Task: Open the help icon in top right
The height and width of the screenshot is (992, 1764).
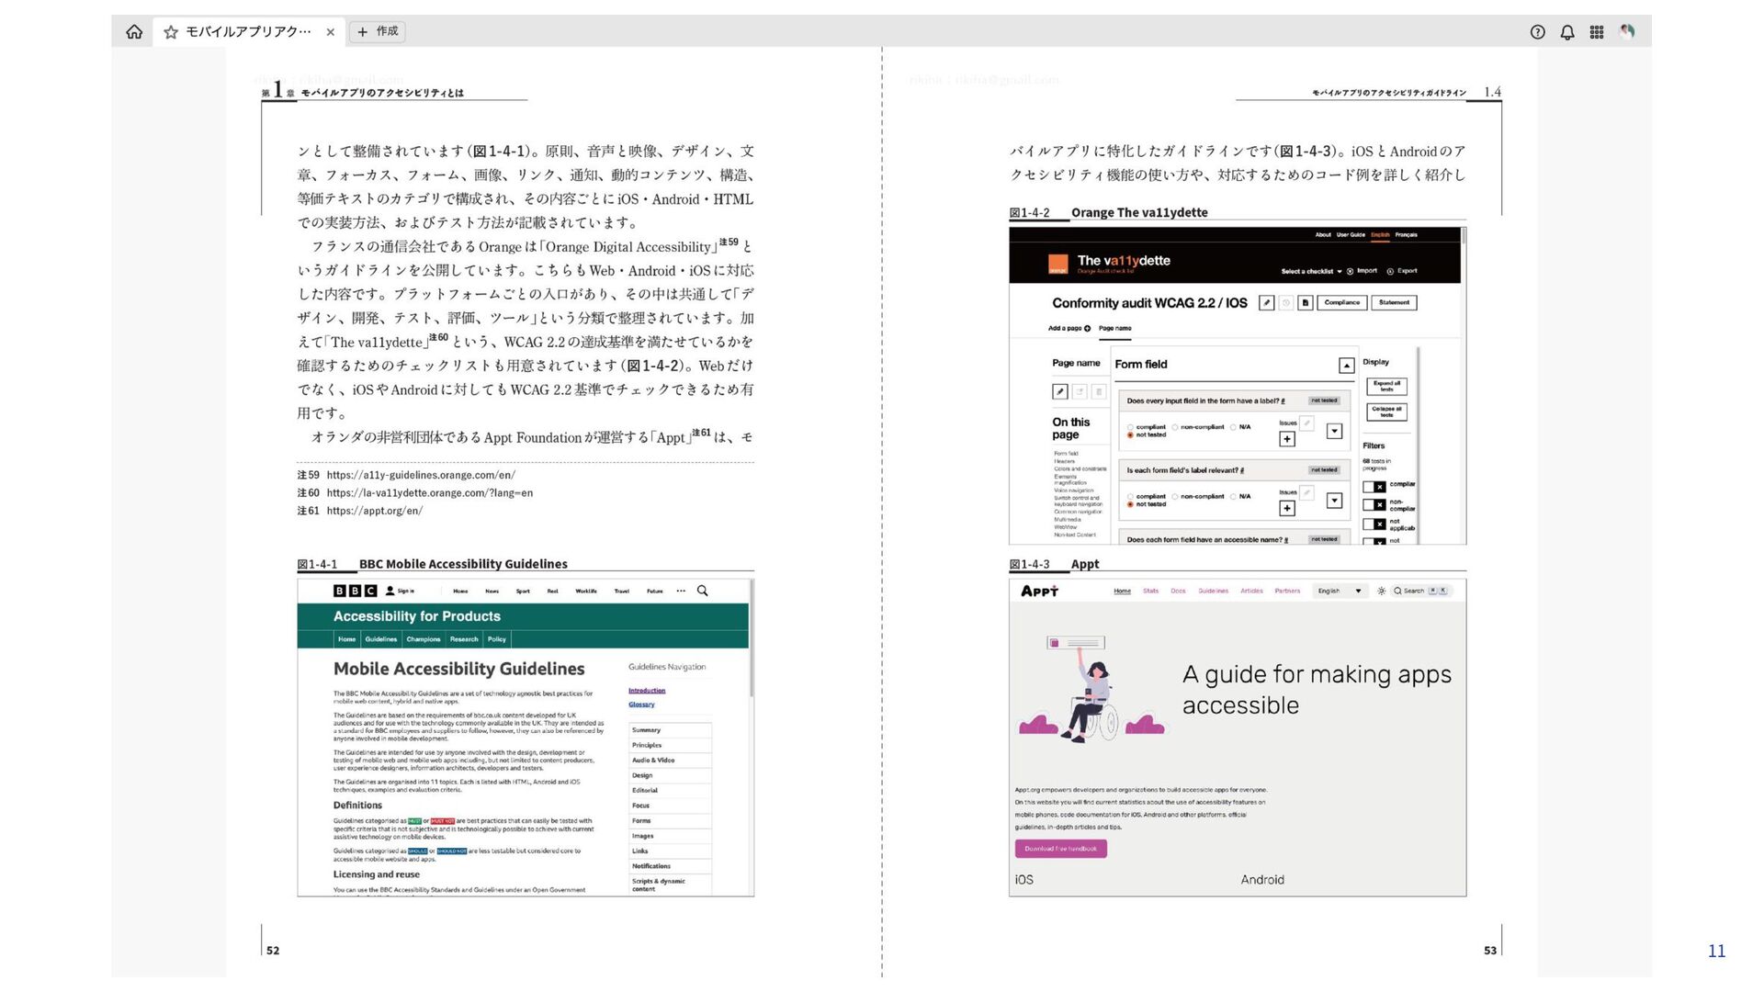Action: (x=1537, y=32)
